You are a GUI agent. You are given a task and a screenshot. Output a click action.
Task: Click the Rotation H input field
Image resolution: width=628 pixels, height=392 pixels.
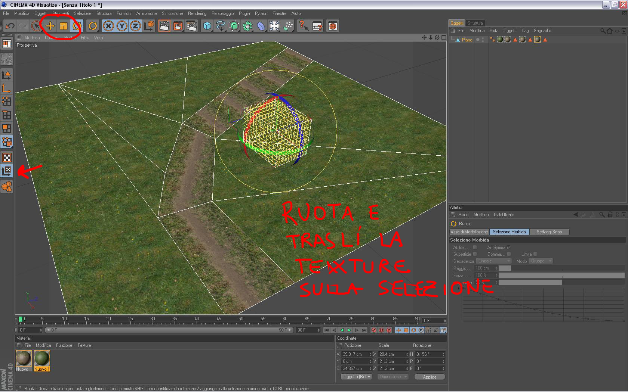click(x=430, y=354)
